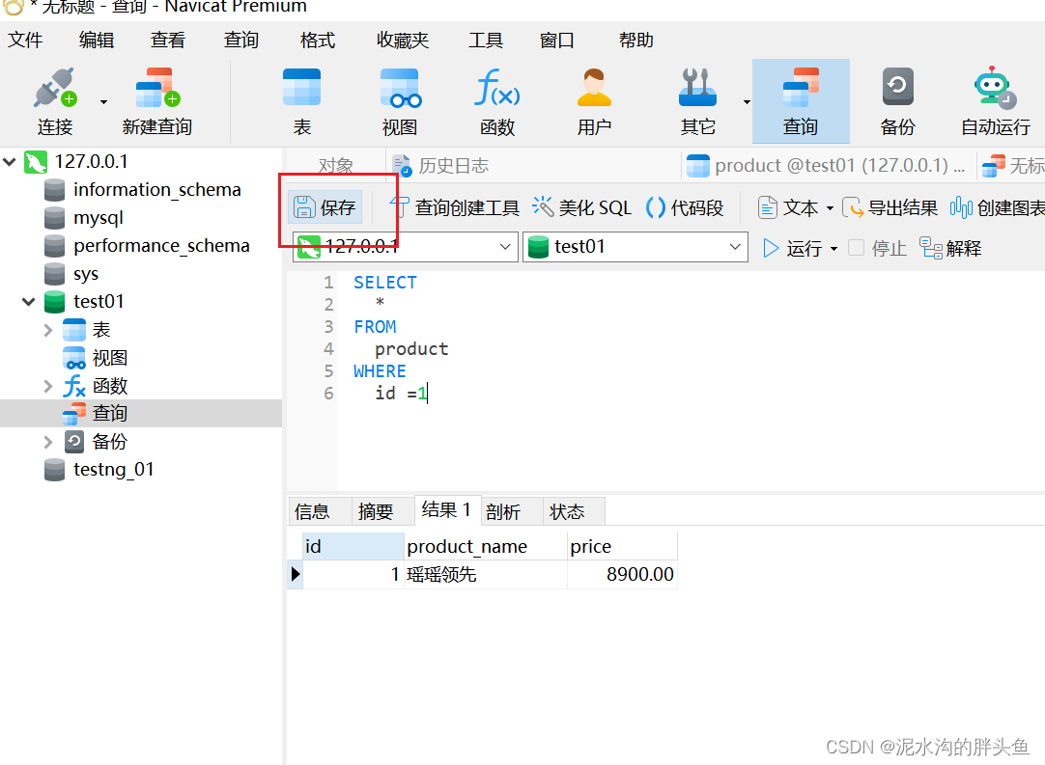
Task: Enable the 停止 checkbox
Action: 854,247
